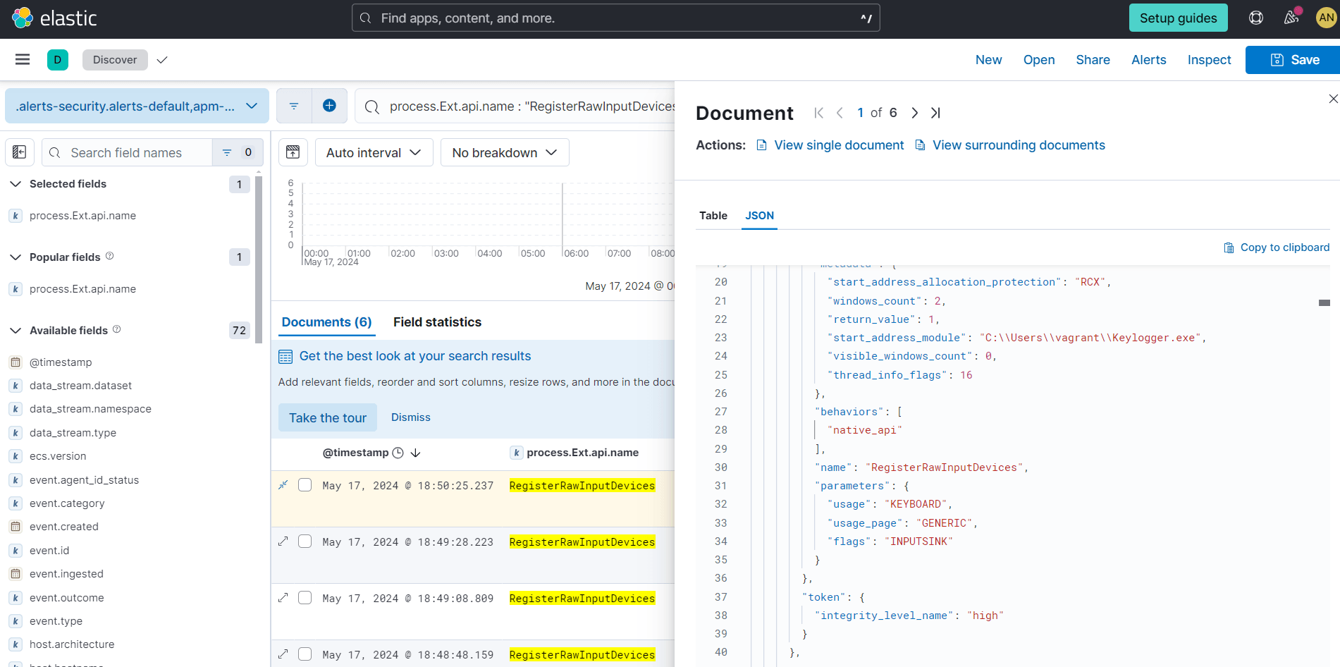Open the Auto interval dropdown

tap(374, 152)
